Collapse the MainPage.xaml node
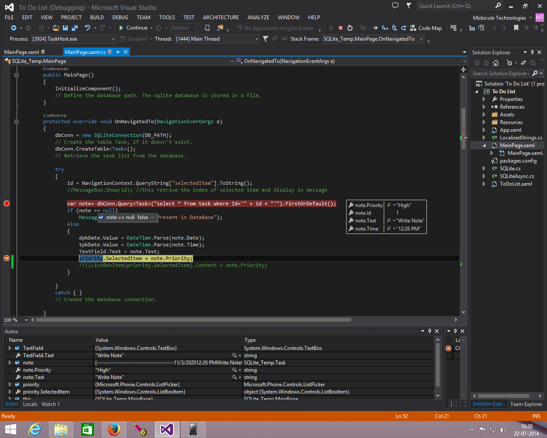547x438 pixels. (x=484, y=145)
